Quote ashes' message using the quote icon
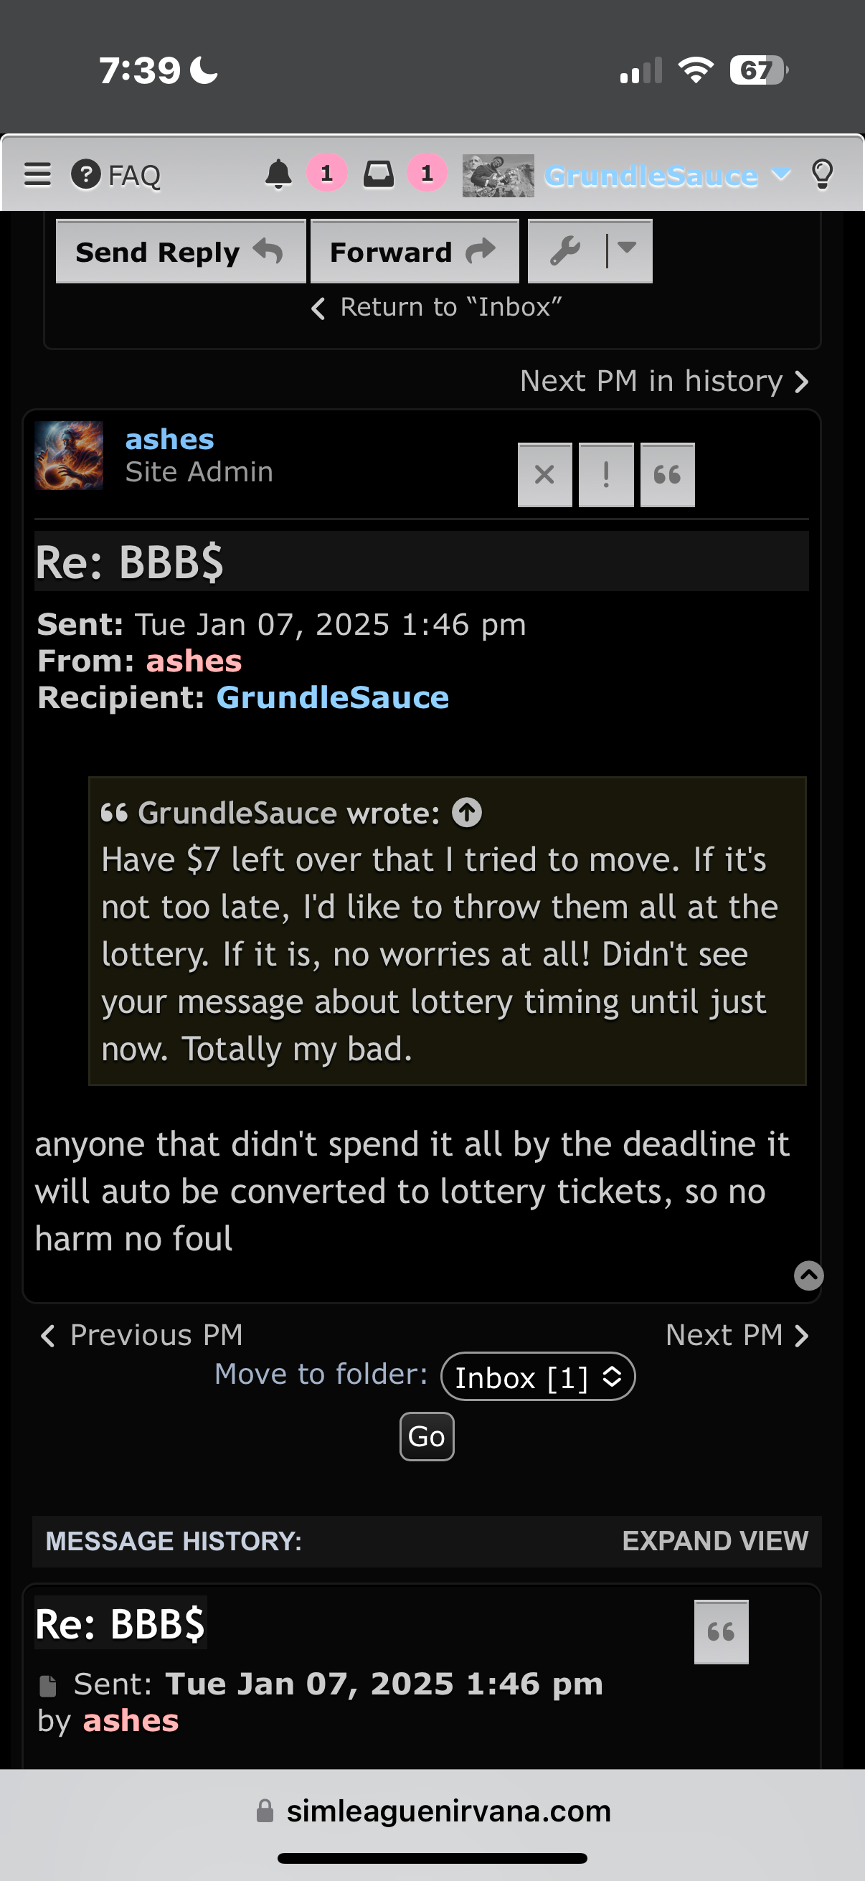The height and width of the screenshot is (1881, 865). point(667,475)
